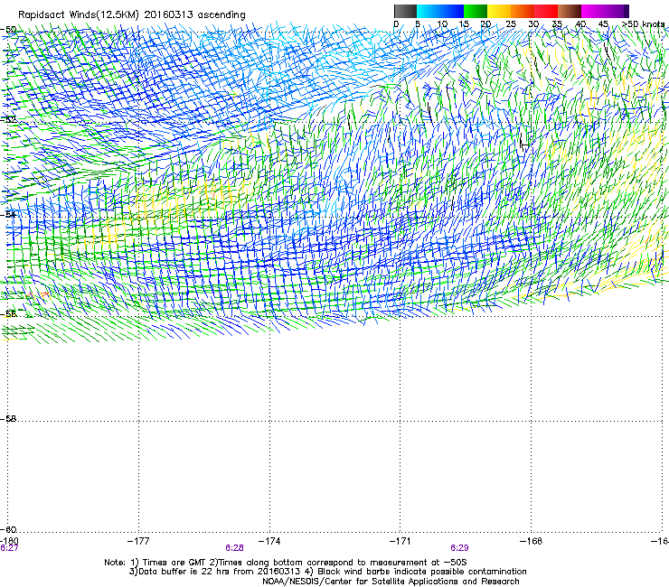Click the 'Rapidscat Winds(12.5KM) 20160313 ascending' title
The image size is (669, 587).
132,15
